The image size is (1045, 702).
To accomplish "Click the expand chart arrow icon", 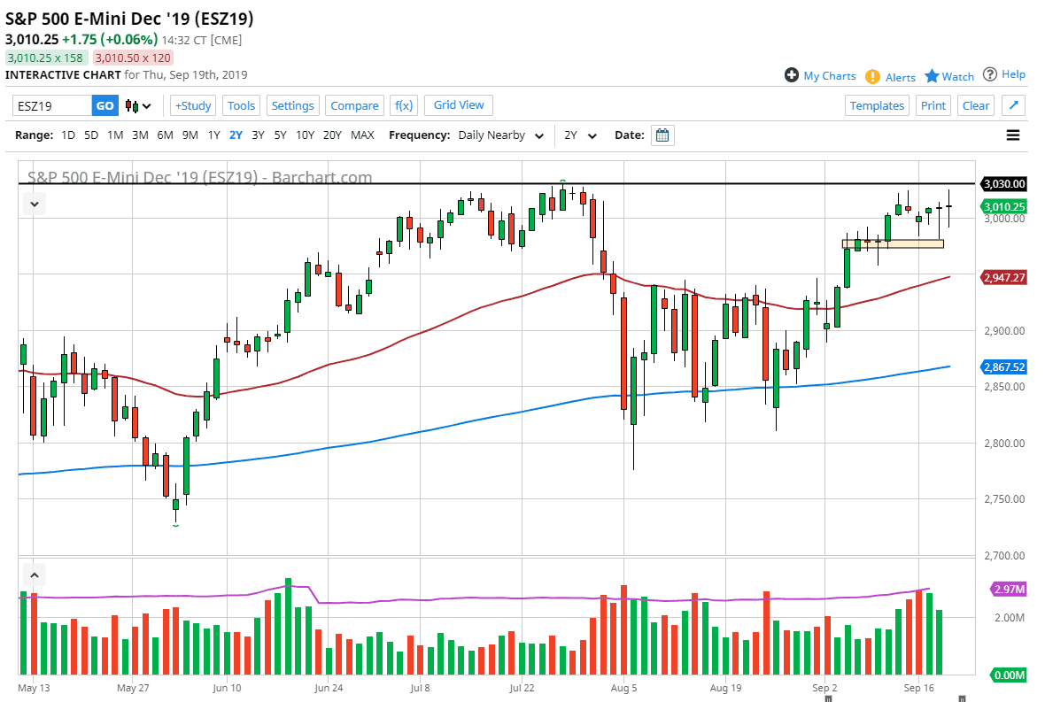I will (x=1015, y=105).
